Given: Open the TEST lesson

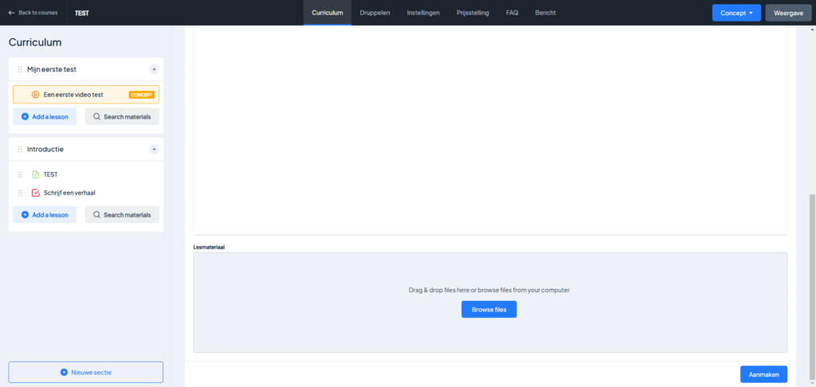Looking at the screenshot, I should 50,174.
